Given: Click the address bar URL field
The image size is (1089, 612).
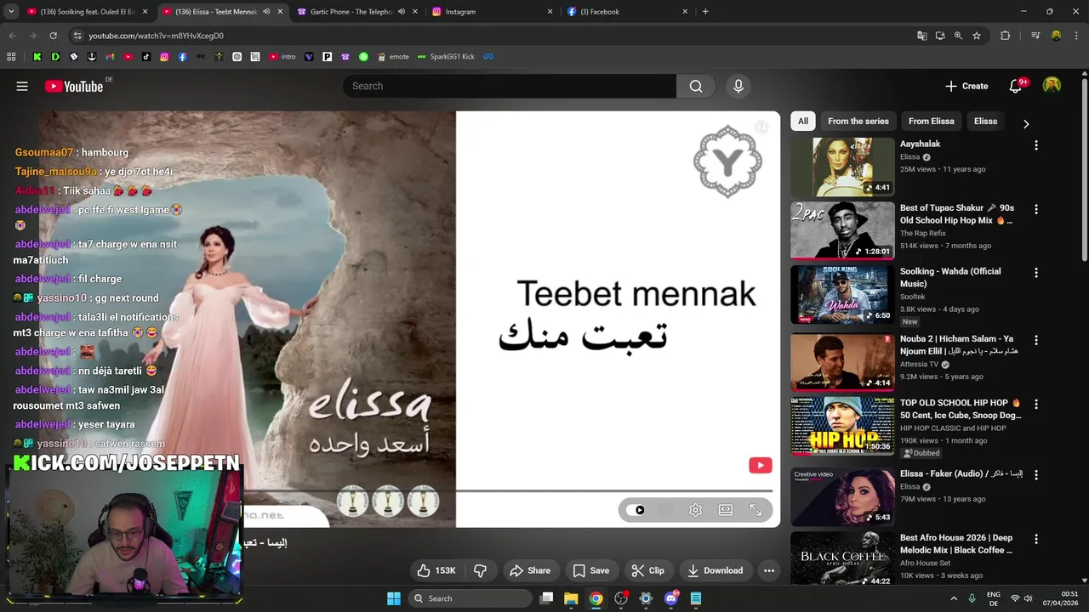Looking at the screenshot, I should 489,36.
